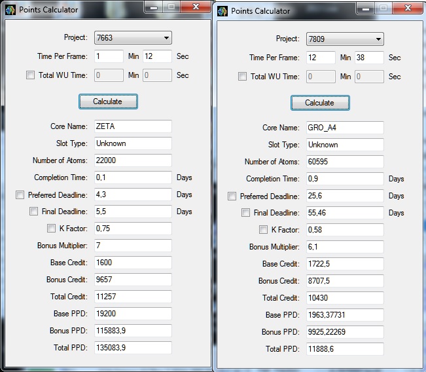Image resolution: width=426 pixels, height=372 pixels.
Task: Close the right Points Calculator window
Action: coord(408,8)
